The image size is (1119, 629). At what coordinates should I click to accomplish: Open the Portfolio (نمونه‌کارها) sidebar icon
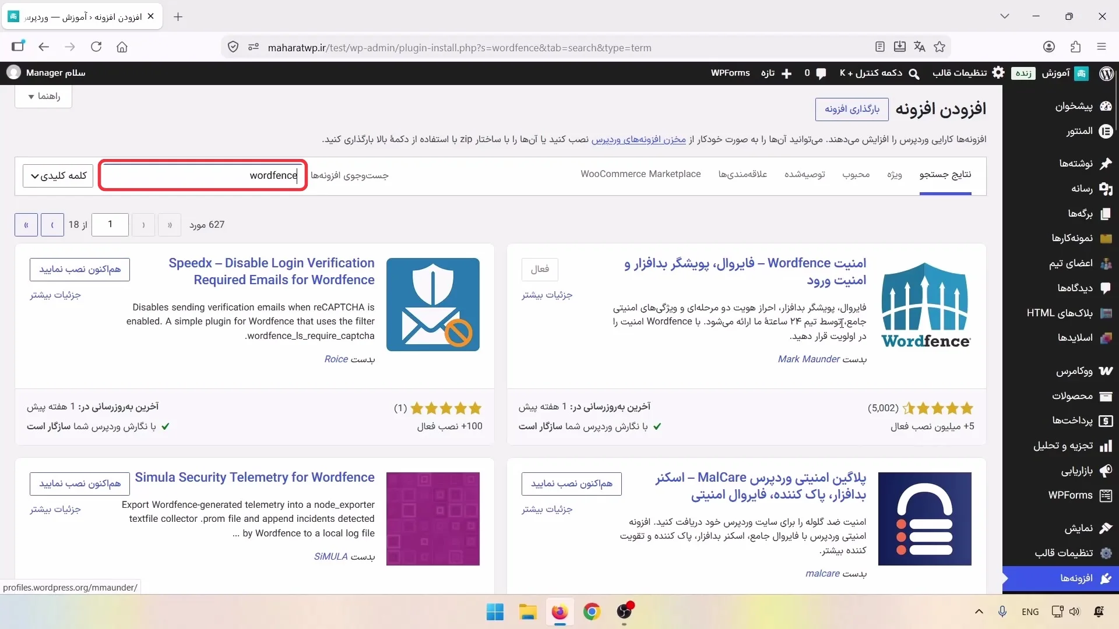1106,238
